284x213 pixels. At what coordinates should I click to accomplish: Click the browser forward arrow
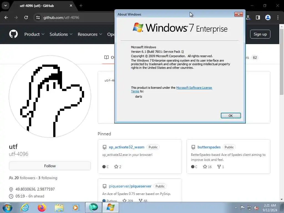tap(16, 17)
